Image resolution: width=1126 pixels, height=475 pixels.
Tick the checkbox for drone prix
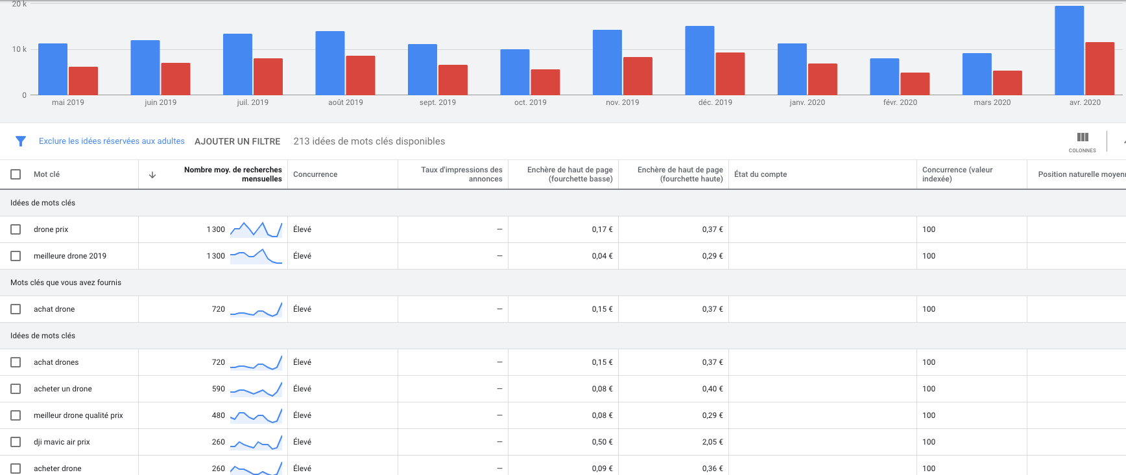16,229
